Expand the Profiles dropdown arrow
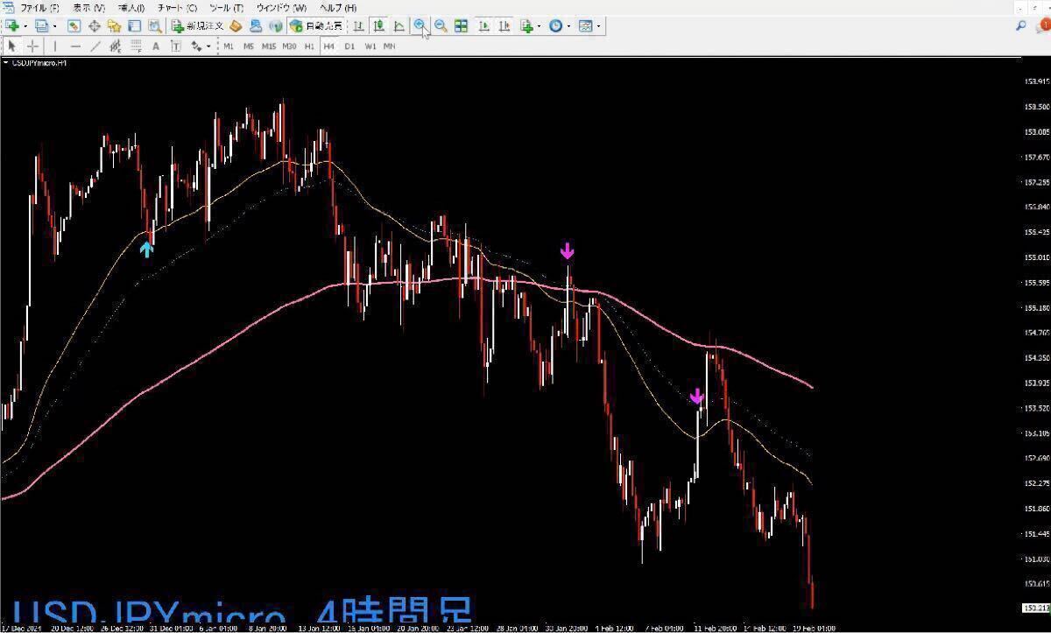The image size is (1051, 633). pos(53,25)
